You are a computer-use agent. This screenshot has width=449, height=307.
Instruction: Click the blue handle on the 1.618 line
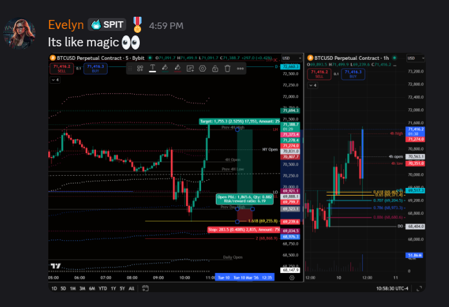(237, 222)
